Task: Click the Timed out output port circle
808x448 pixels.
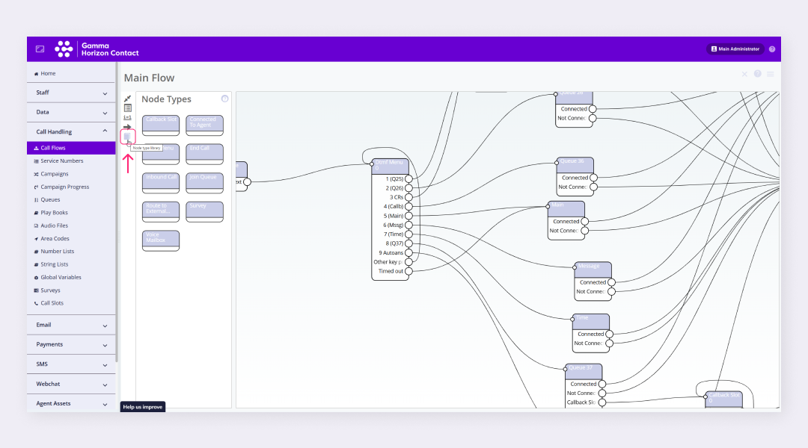Action: pyautogui.click(x=408, y=271)
